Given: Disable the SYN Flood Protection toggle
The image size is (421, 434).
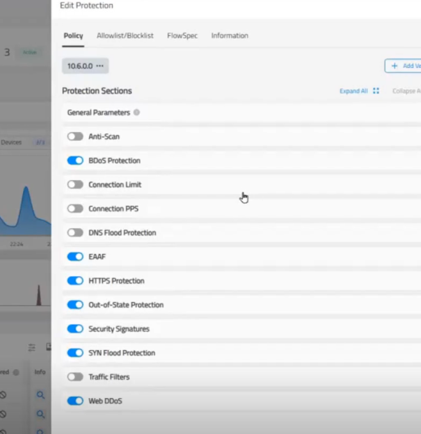Looking at the screenshot, I should 75,353.
